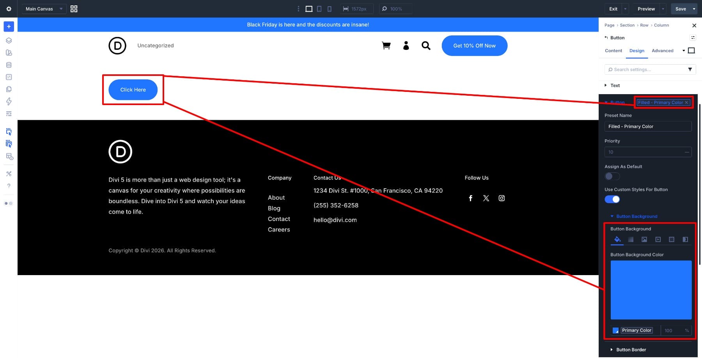The width and height of the screenshot is (702, 358).
Task: Click the small Primary Color swatch
Action: click(x=615, y=330)
